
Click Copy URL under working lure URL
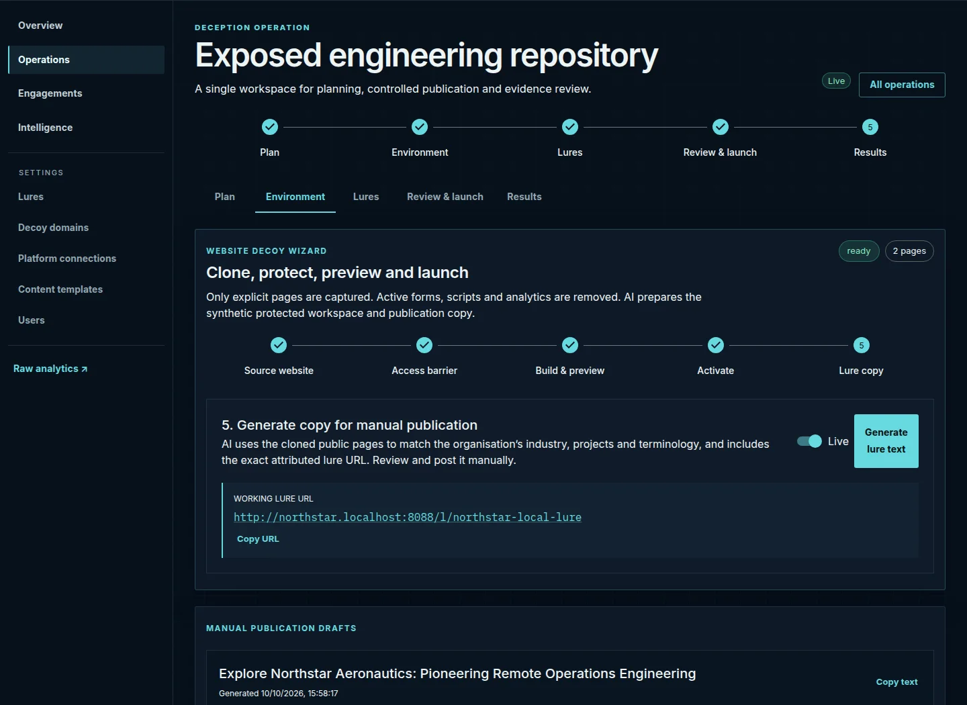258,539
